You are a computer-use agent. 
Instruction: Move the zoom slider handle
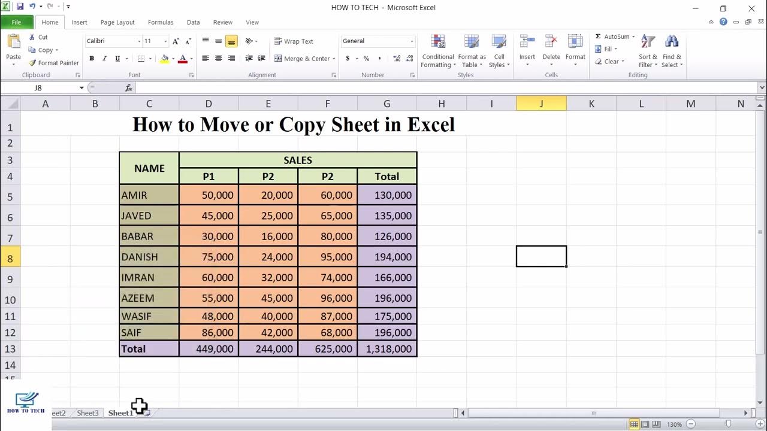point(728,424)
